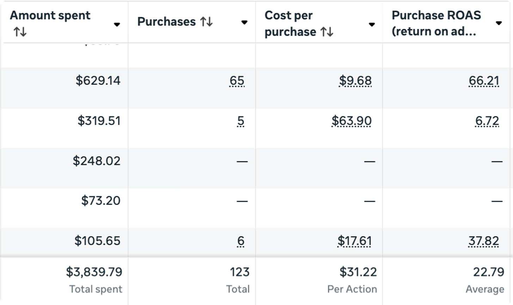This screenshot has width=513, height=305.
Task: Click the Purchases sort arrows icon
Action: pos(207,22)
